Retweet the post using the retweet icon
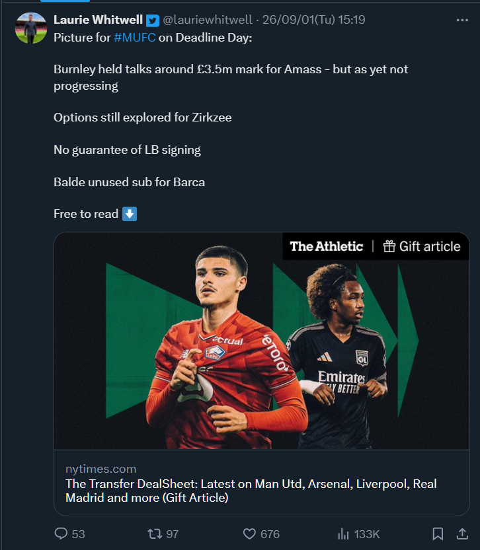 pos(155,534)
